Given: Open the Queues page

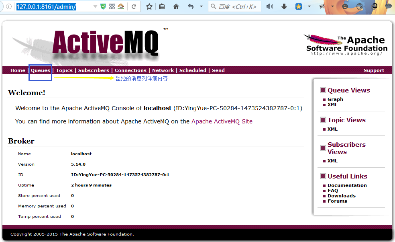Looking at the screenshot, I should point(41,70).
